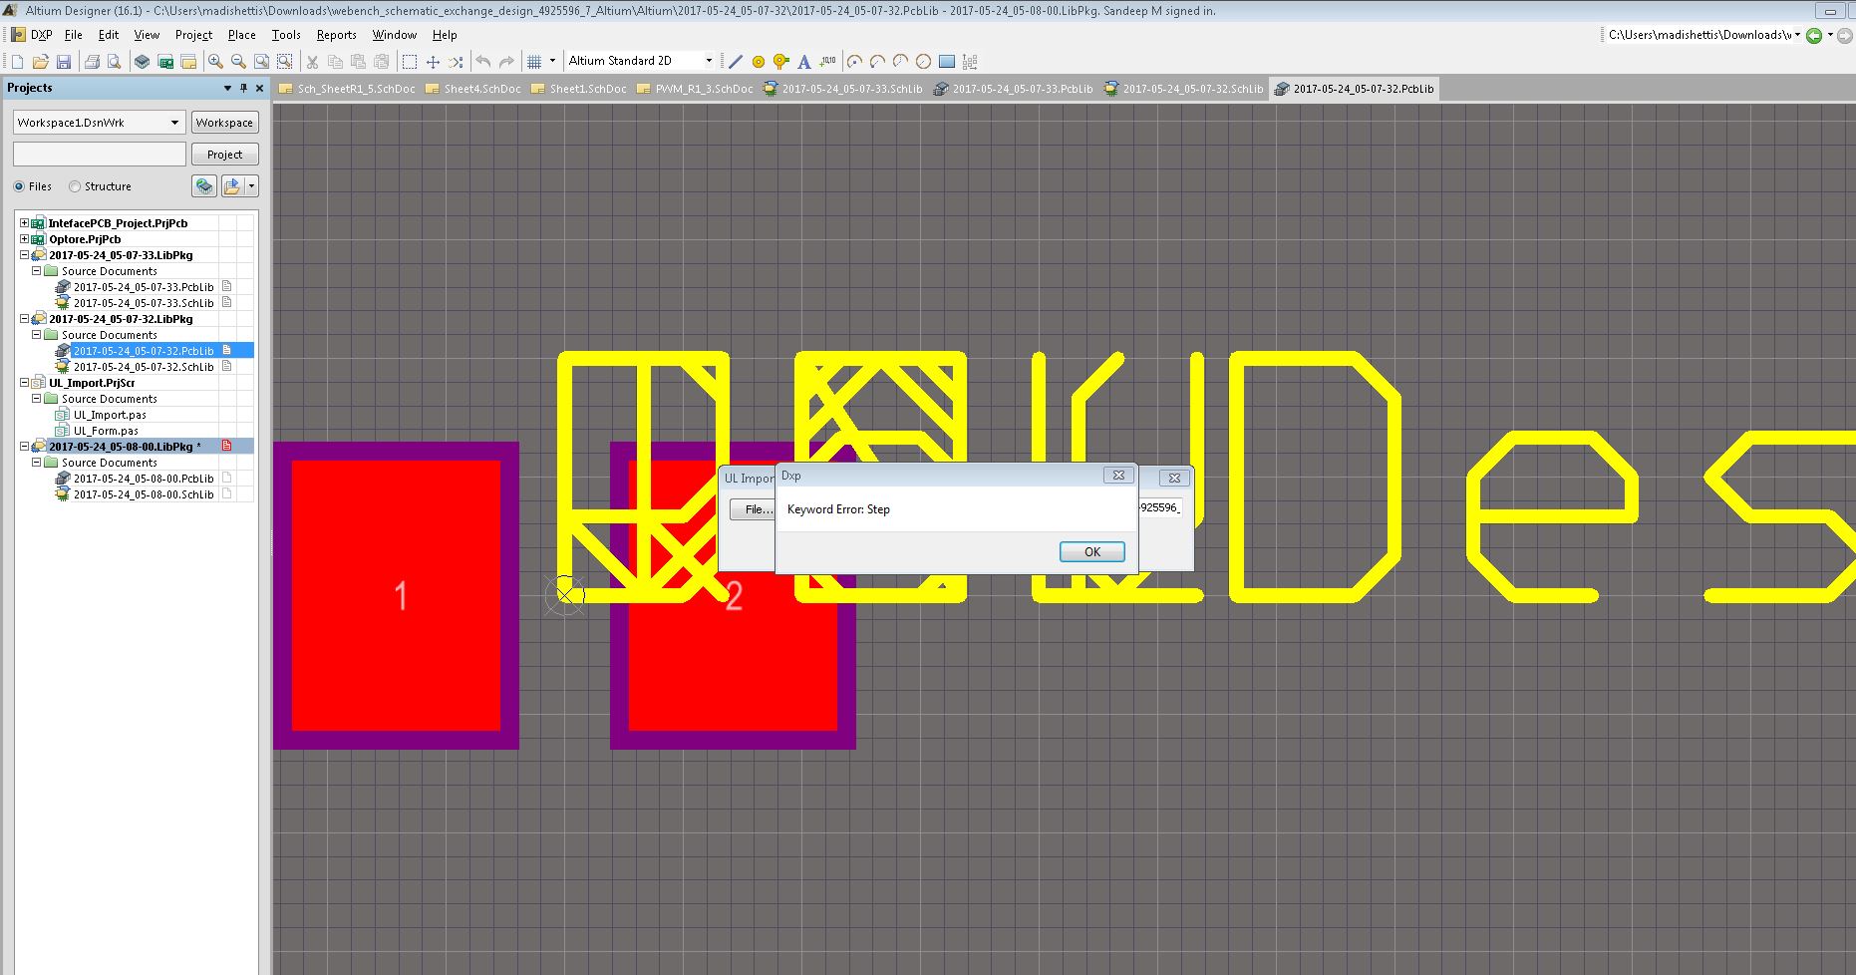1856x975 pixels.
Task: Click the green back navigation arrow
Action: click(1815, 36)
